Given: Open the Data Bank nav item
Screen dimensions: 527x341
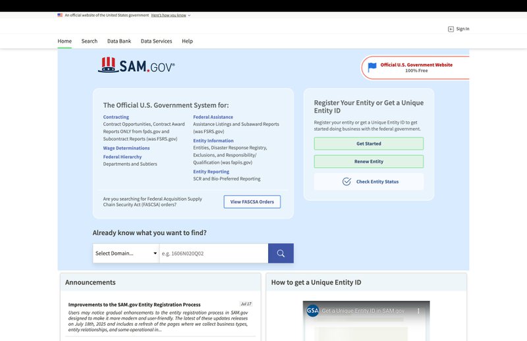Looking at the screenshot, I should coord(119,41).
